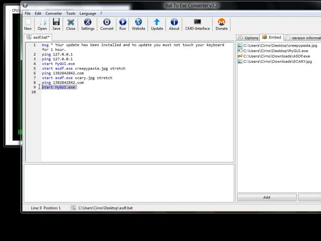Open the ? help menu

[101, 13]
